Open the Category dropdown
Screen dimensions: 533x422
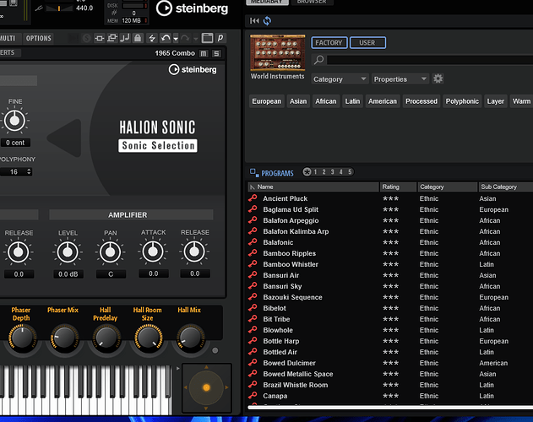click(x=340, y=79)
